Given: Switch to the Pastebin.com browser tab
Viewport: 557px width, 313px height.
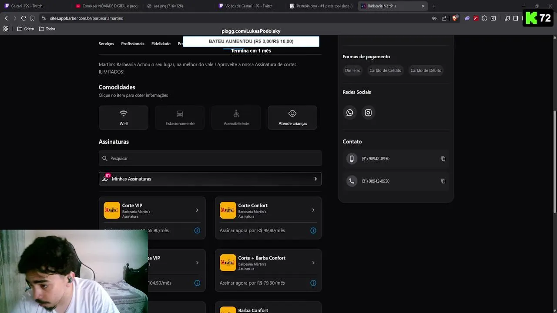Looking at the screenshot, I should (321, 6).
